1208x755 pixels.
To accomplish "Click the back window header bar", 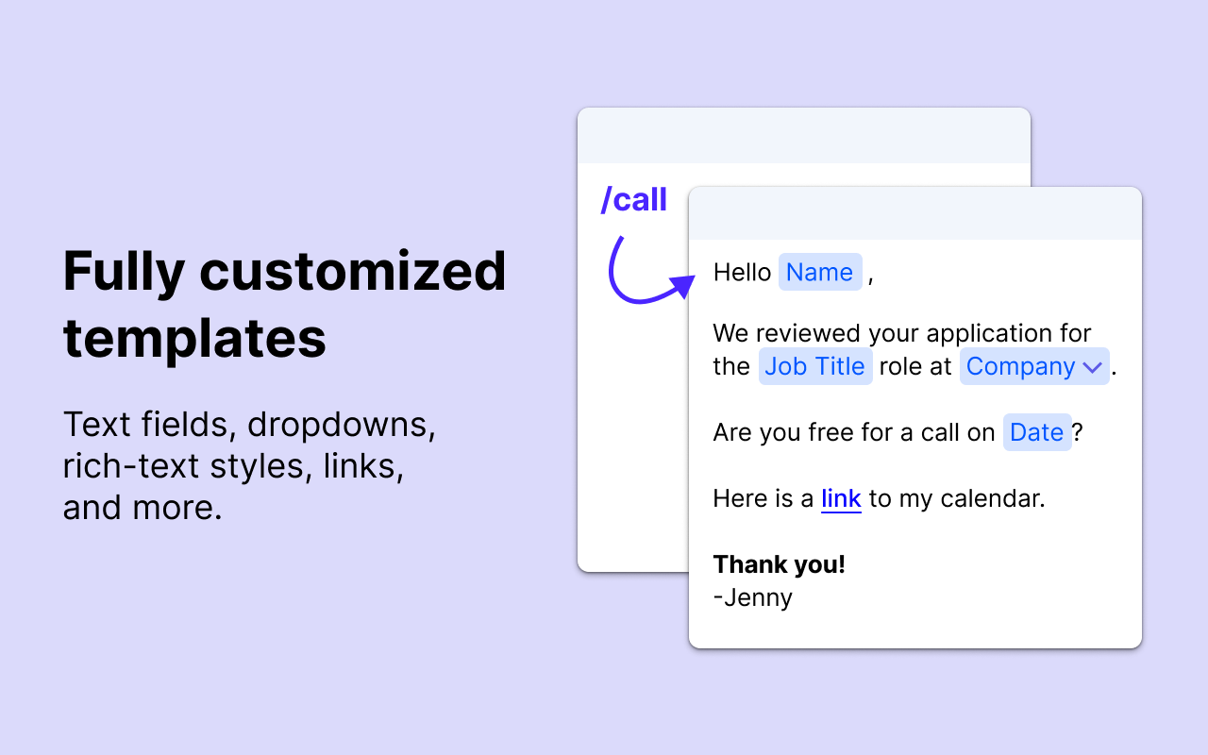I will 803,135.
